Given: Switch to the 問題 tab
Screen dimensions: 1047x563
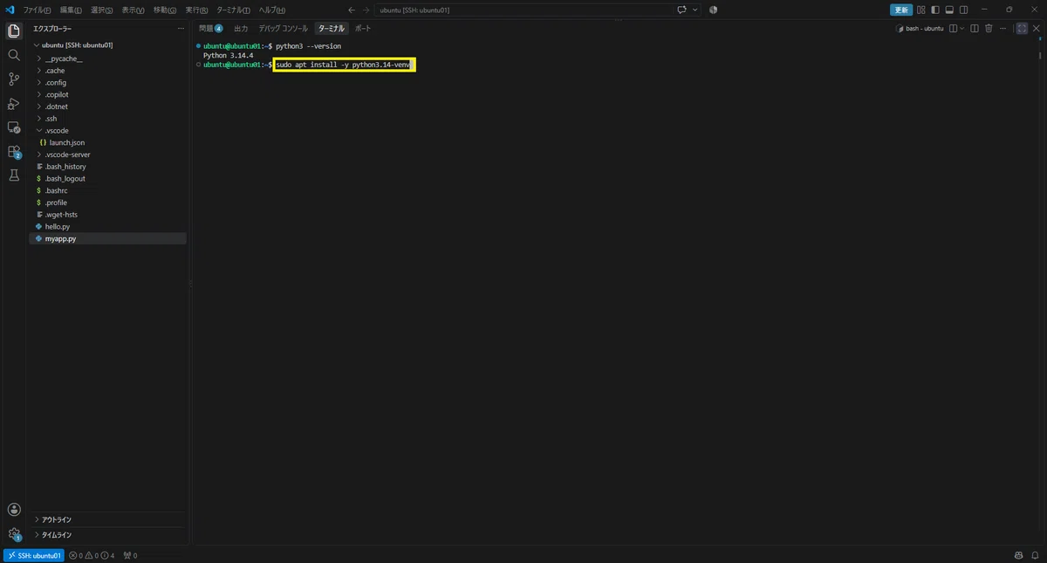Looking at the screenshot, I should (x=211, y=29).
